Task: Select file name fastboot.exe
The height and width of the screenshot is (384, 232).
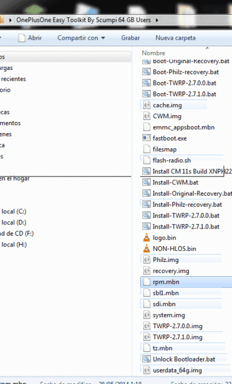Action: click(170, 138)
